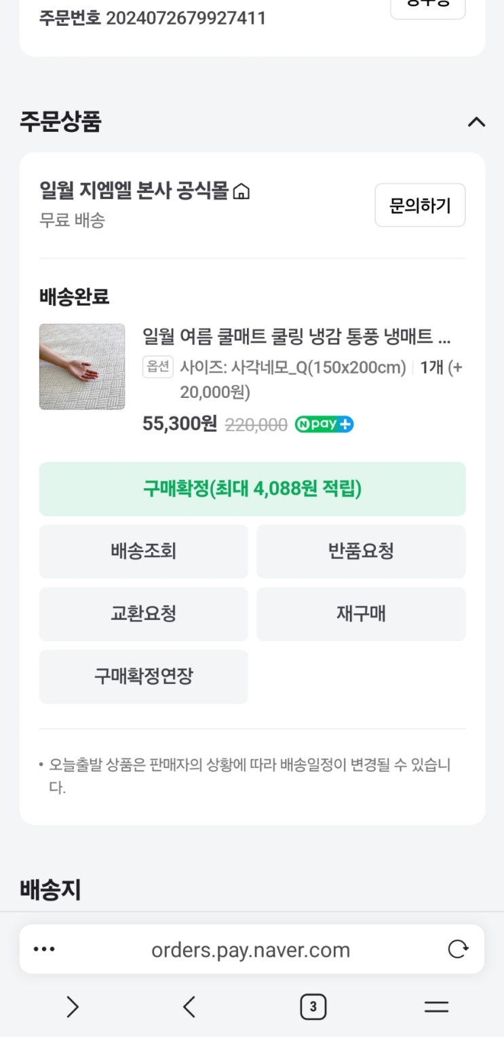Tap the browser forward arrow icon
The image size is (504, 1037).
click(73, 1007)
